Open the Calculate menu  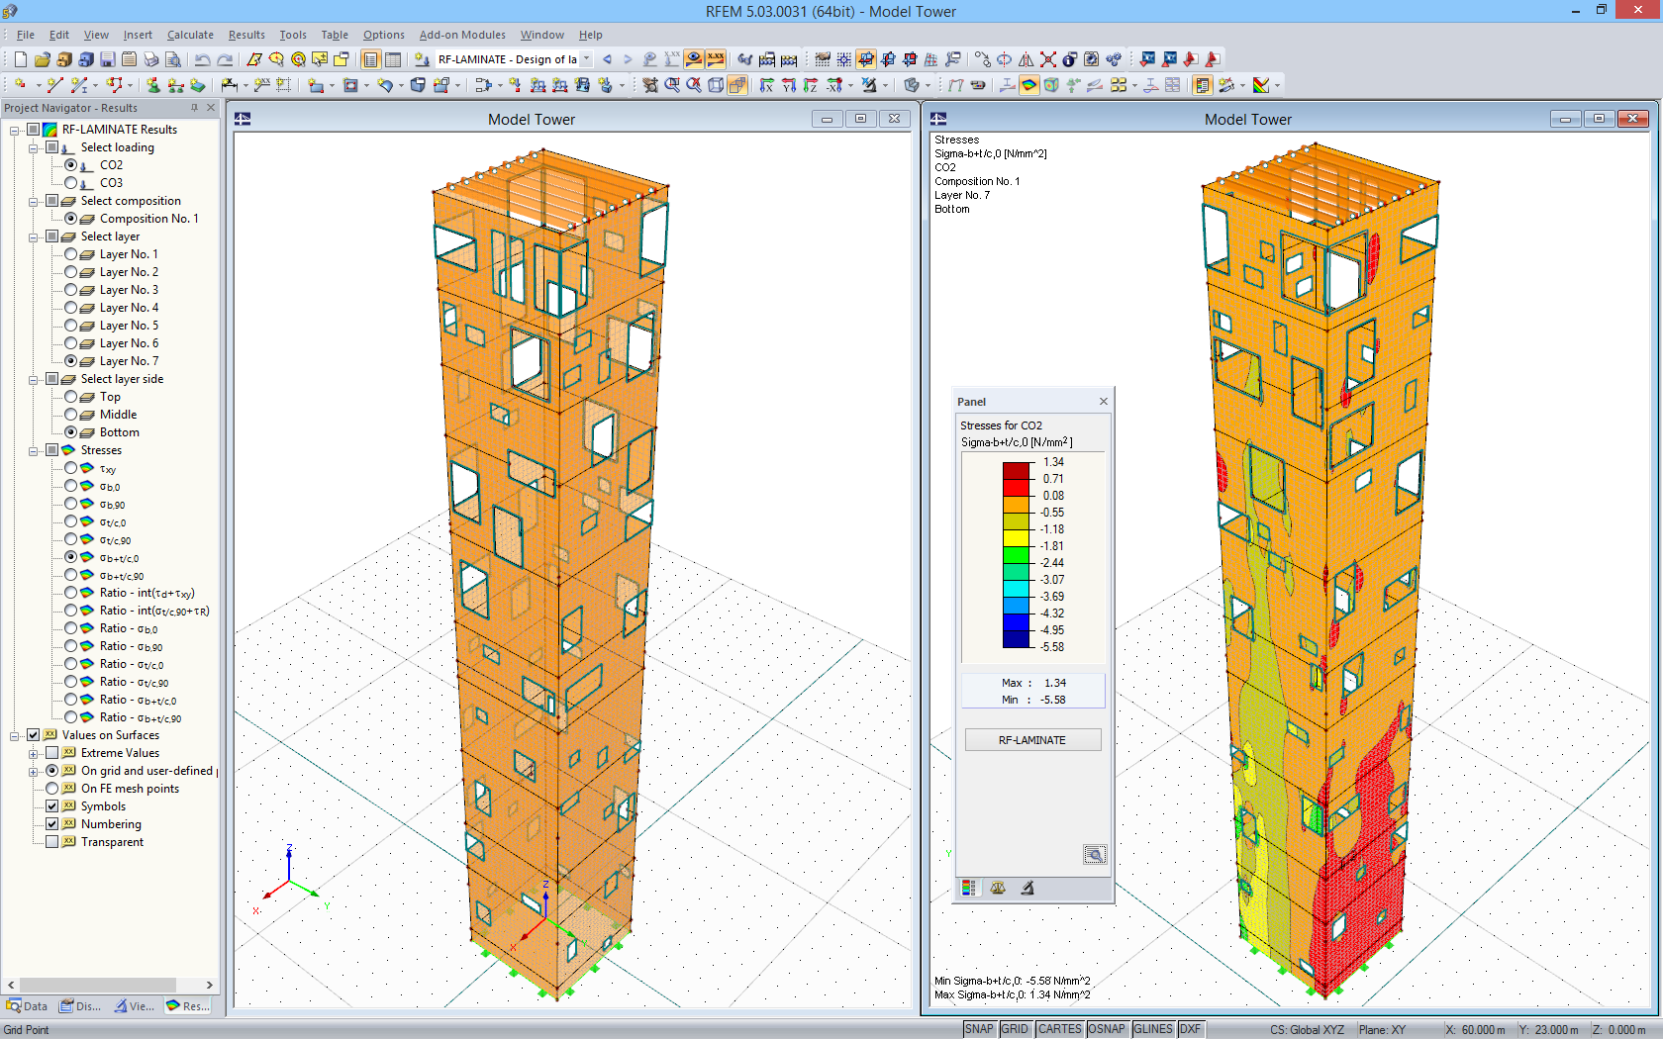190,35
